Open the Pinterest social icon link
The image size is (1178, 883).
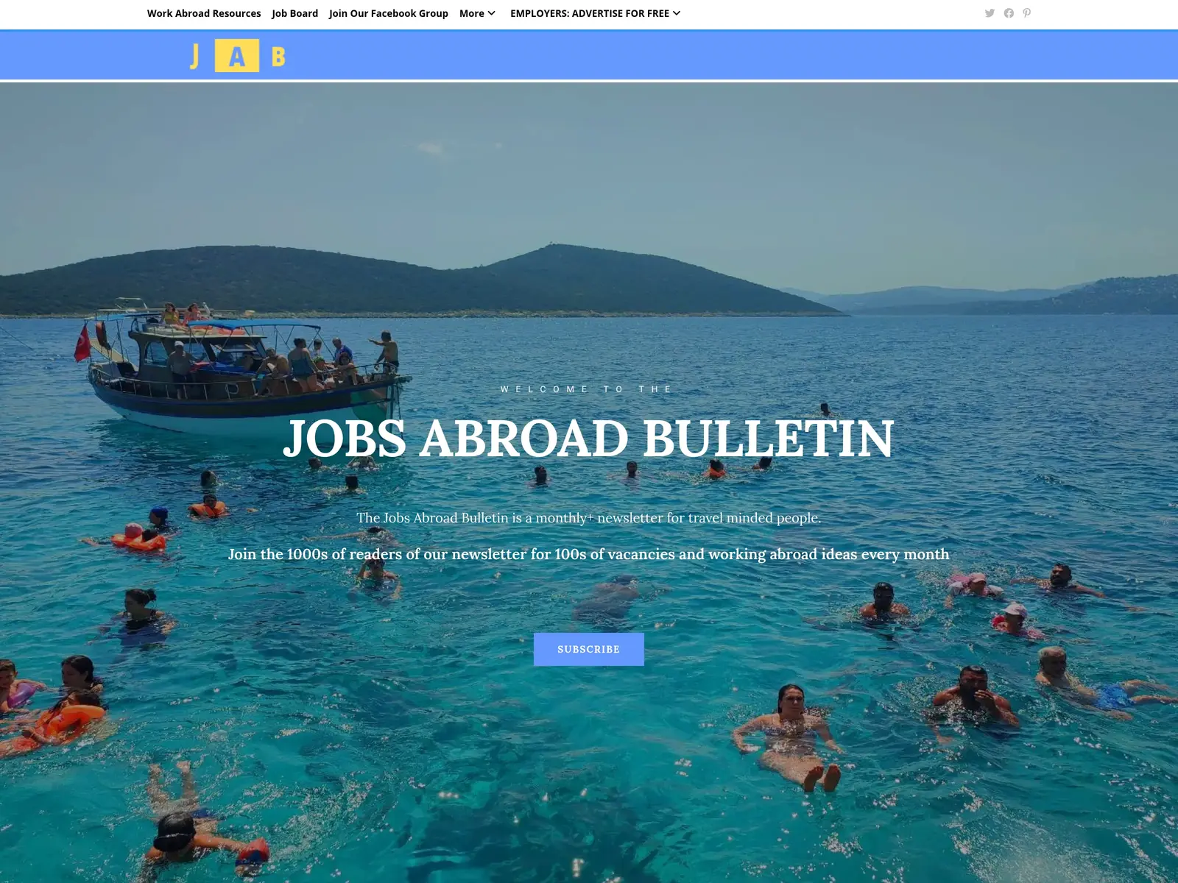tap(1027, 13)
